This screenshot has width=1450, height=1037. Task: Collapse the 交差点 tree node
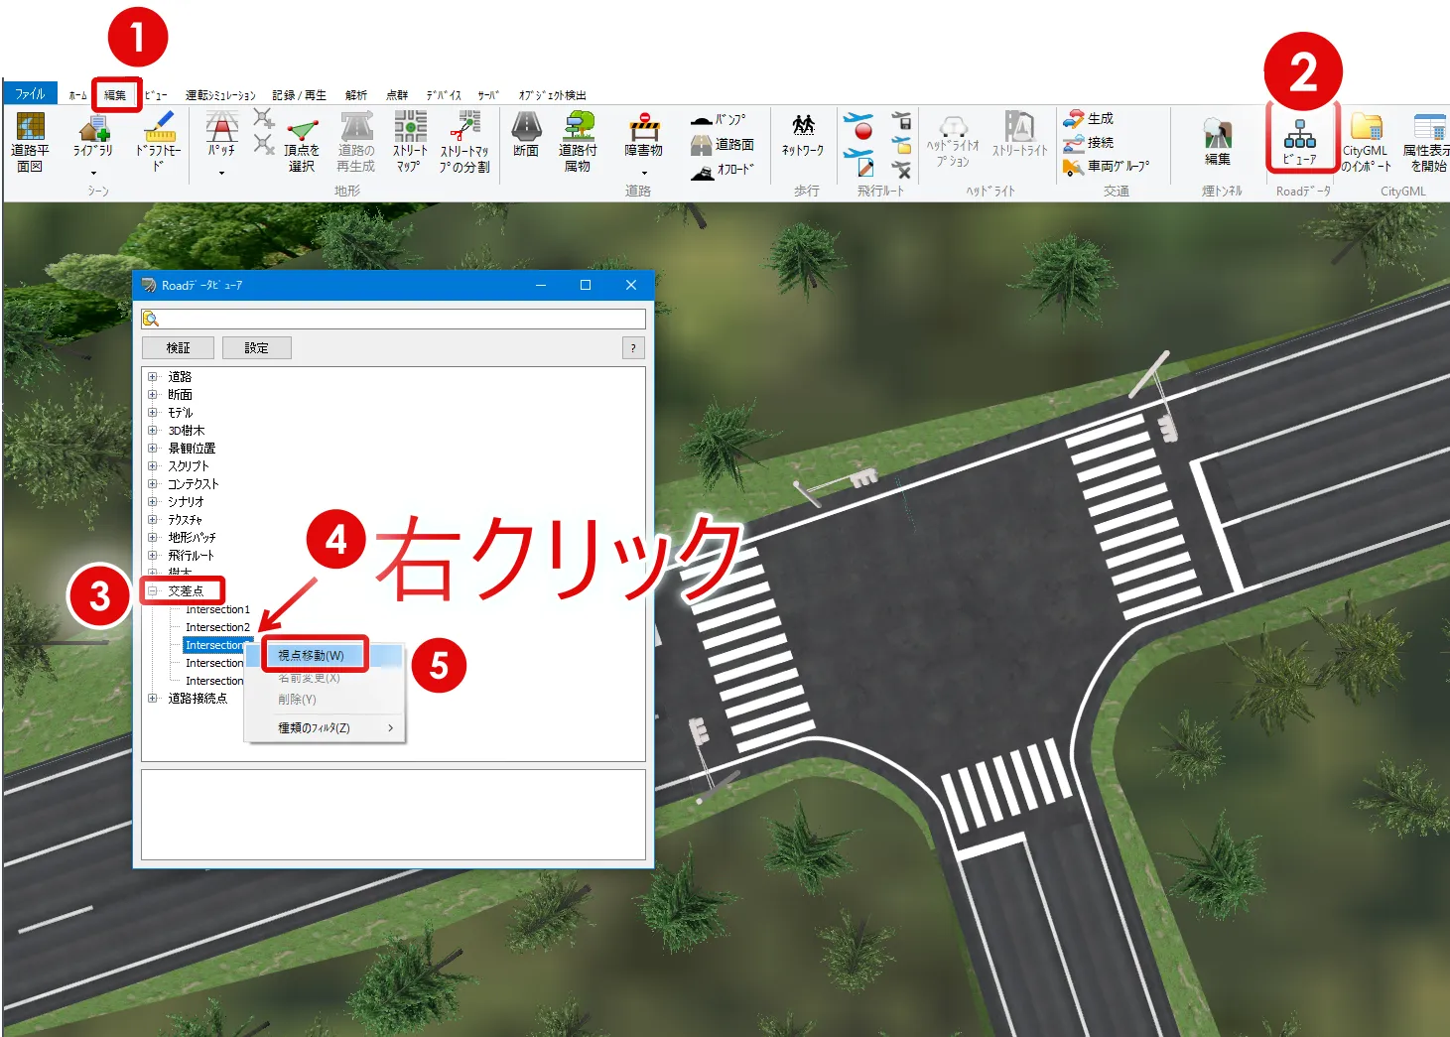pos(153,591)
